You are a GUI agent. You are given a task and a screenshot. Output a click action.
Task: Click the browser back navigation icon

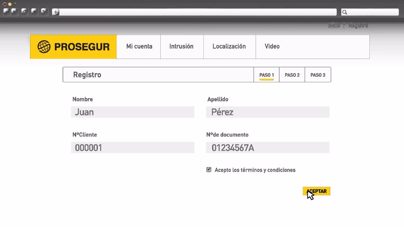[6, 12]
